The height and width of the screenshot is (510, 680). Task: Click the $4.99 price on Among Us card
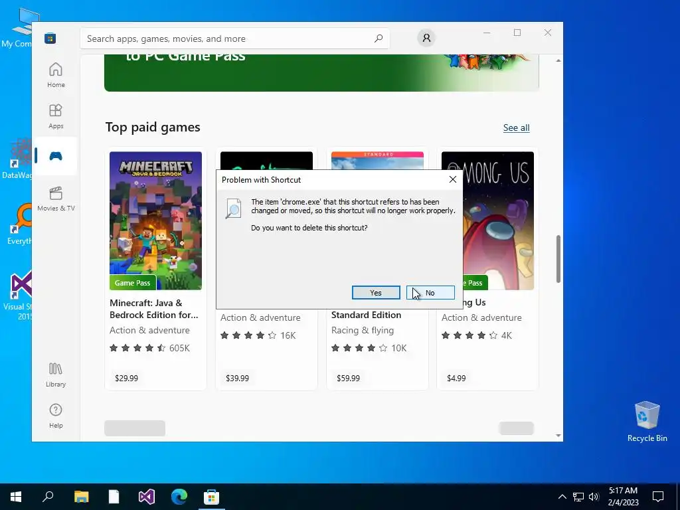[456, 378]
